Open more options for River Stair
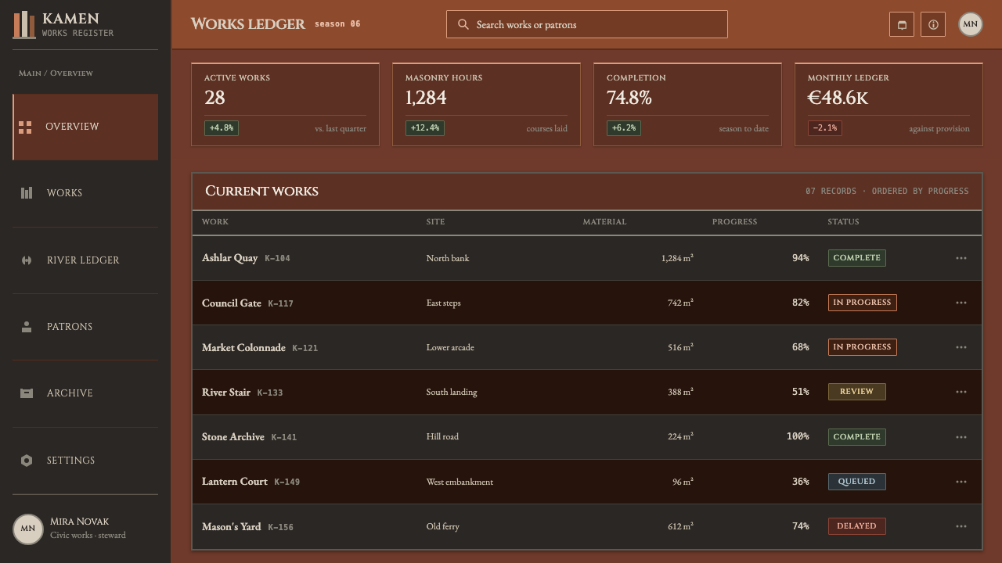This screenshot has height=563, width=1002. [961, 392]
